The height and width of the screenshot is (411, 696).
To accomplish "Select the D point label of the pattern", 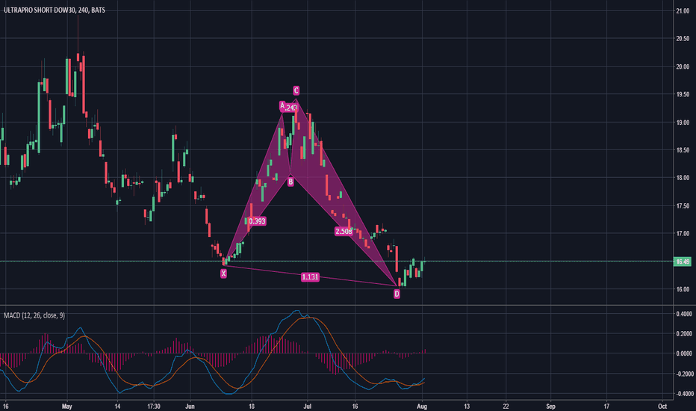I will 397,294.
